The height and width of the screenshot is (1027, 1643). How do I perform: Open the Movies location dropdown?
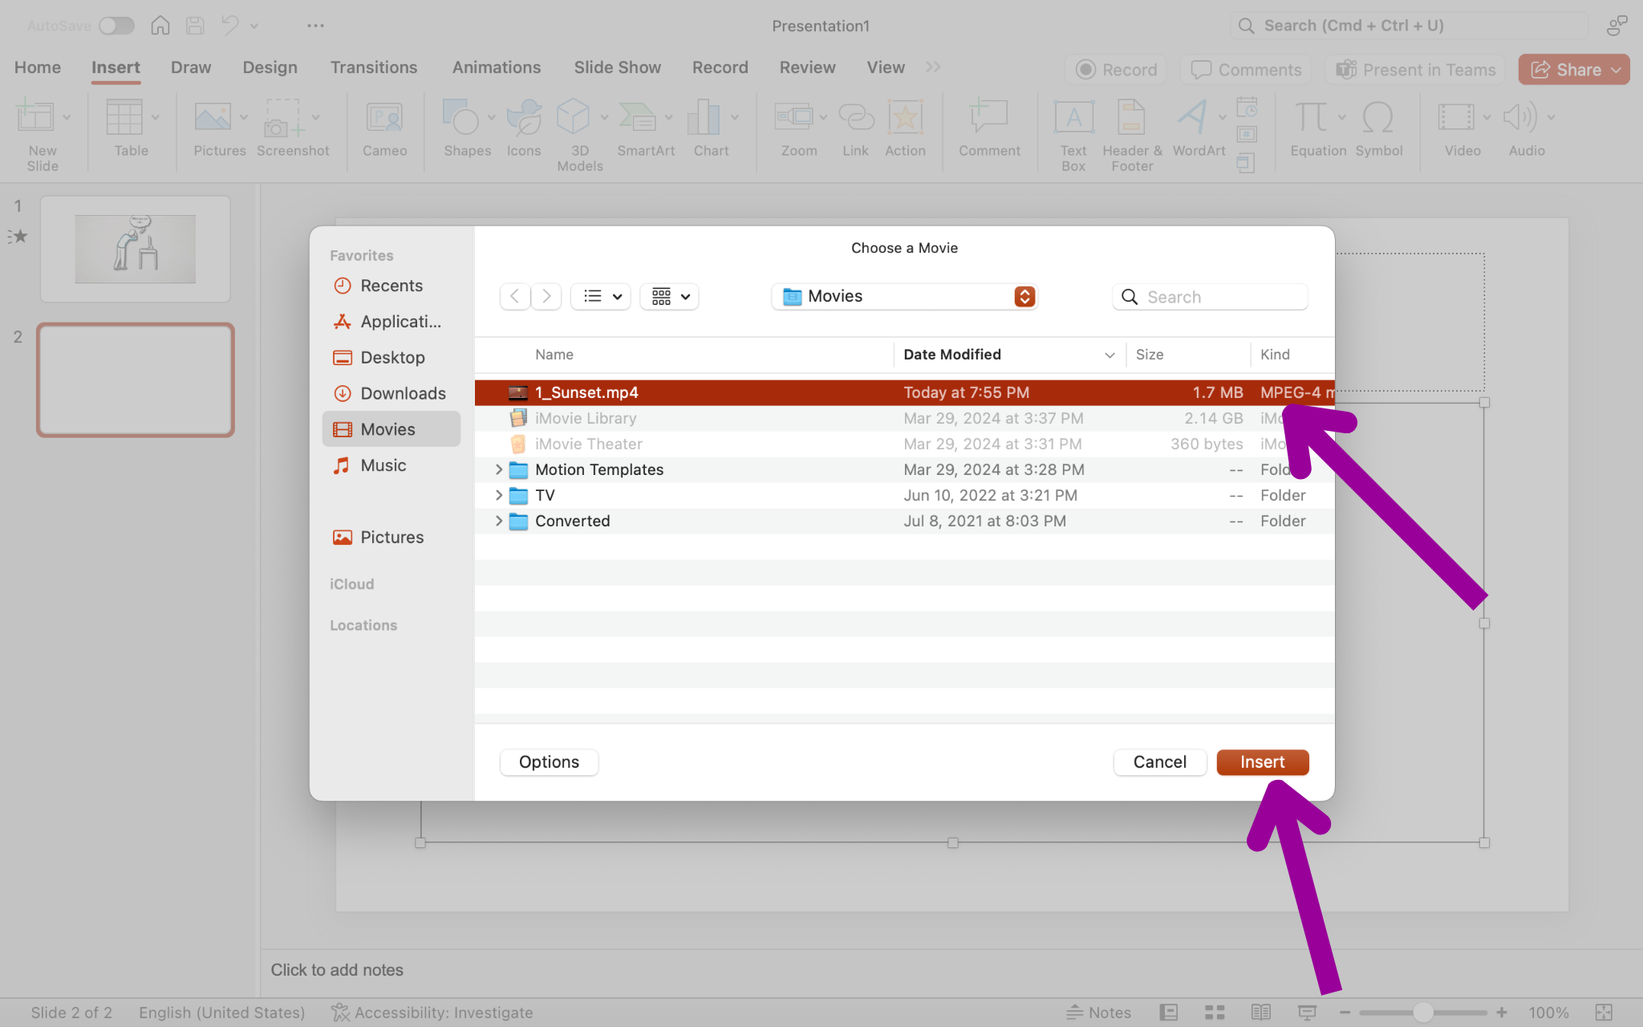(x=904, y=297)
